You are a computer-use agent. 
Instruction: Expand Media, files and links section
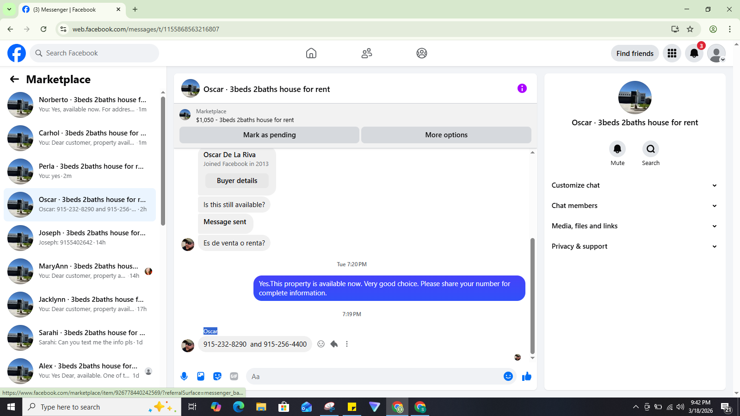pyautogui.click(x=635, y=226)
